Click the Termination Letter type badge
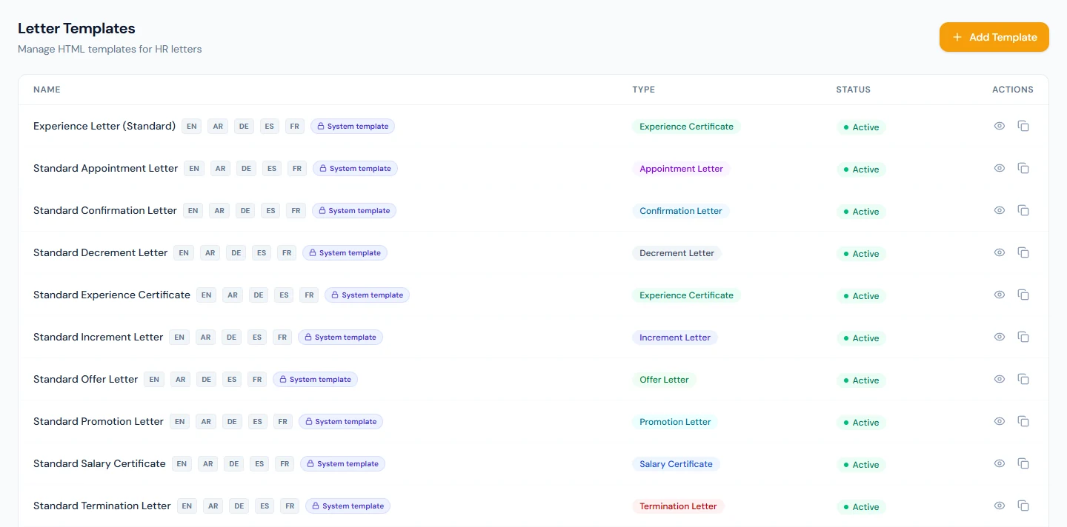 pos(678,506)
